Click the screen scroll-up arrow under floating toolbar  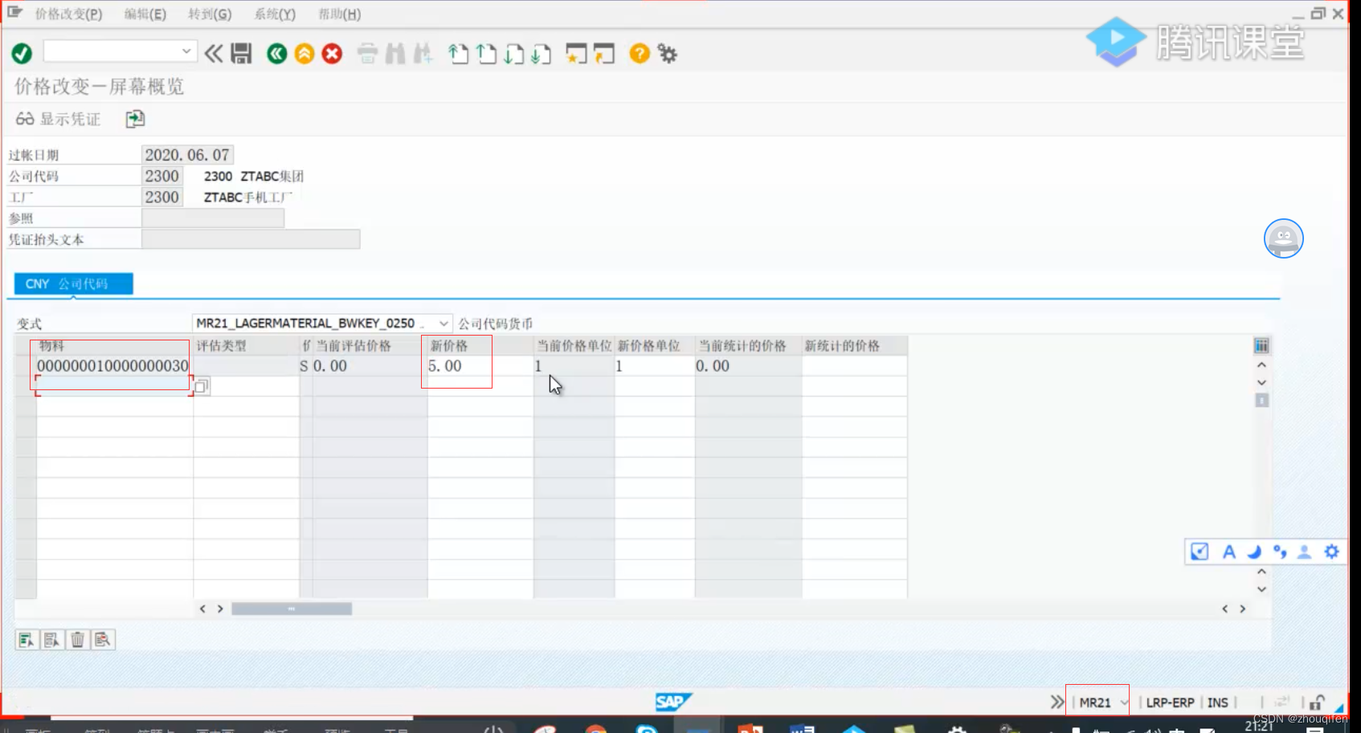[1261, 572]
